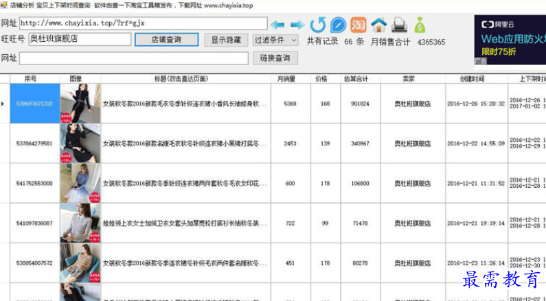Click the printer icon
Image resolution: width=546 pixels, height=301 pixels.
(400, 25)
